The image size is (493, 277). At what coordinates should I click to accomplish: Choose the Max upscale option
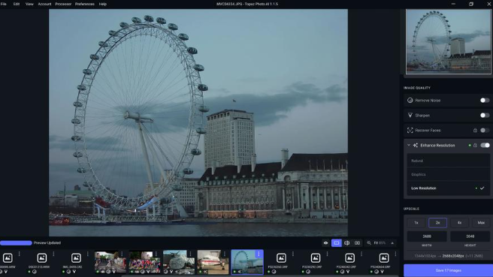point(481,223)
